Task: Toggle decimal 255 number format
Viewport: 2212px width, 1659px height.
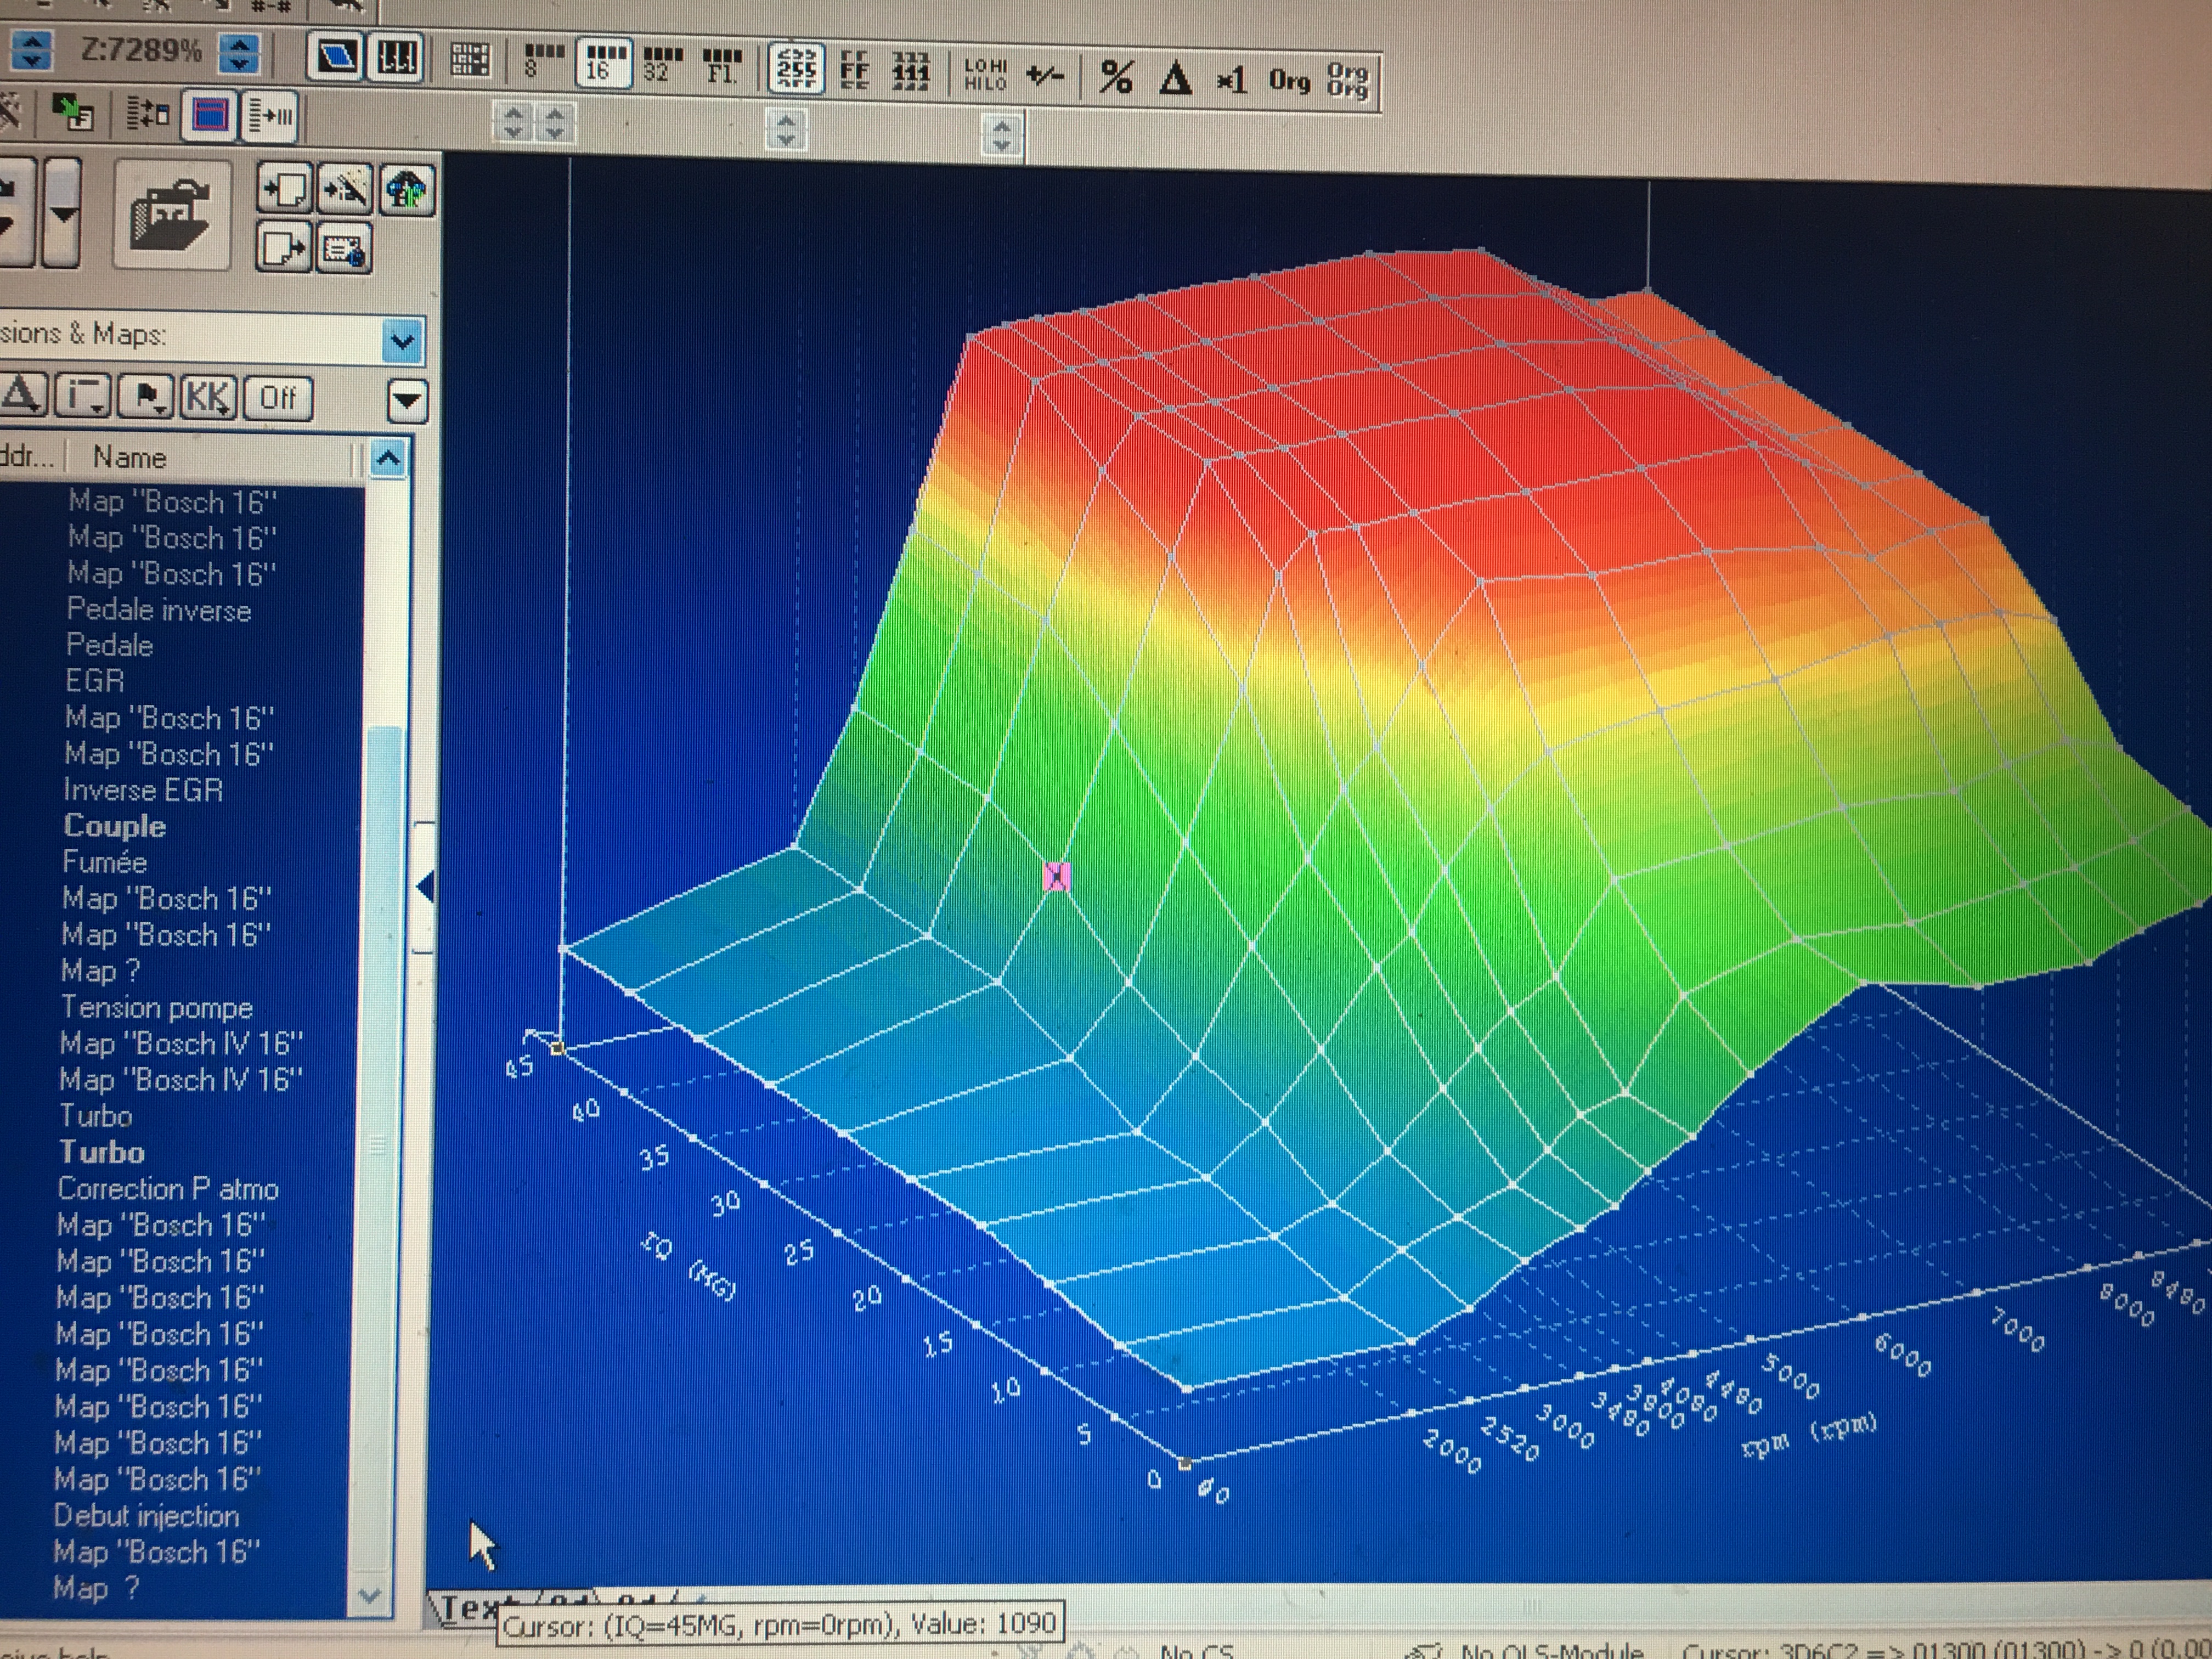Action: point(796,68)
